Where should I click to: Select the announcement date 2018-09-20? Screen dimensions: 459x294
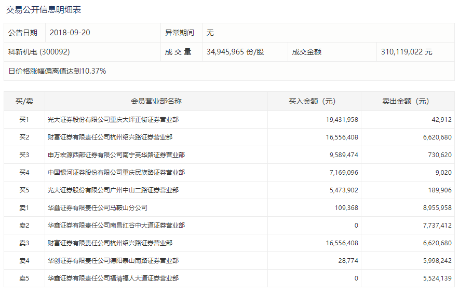(x=70, y=33)
